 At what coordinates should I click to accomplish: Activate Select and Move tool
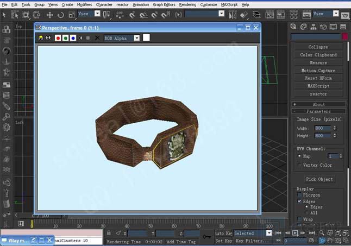point(49,15)
